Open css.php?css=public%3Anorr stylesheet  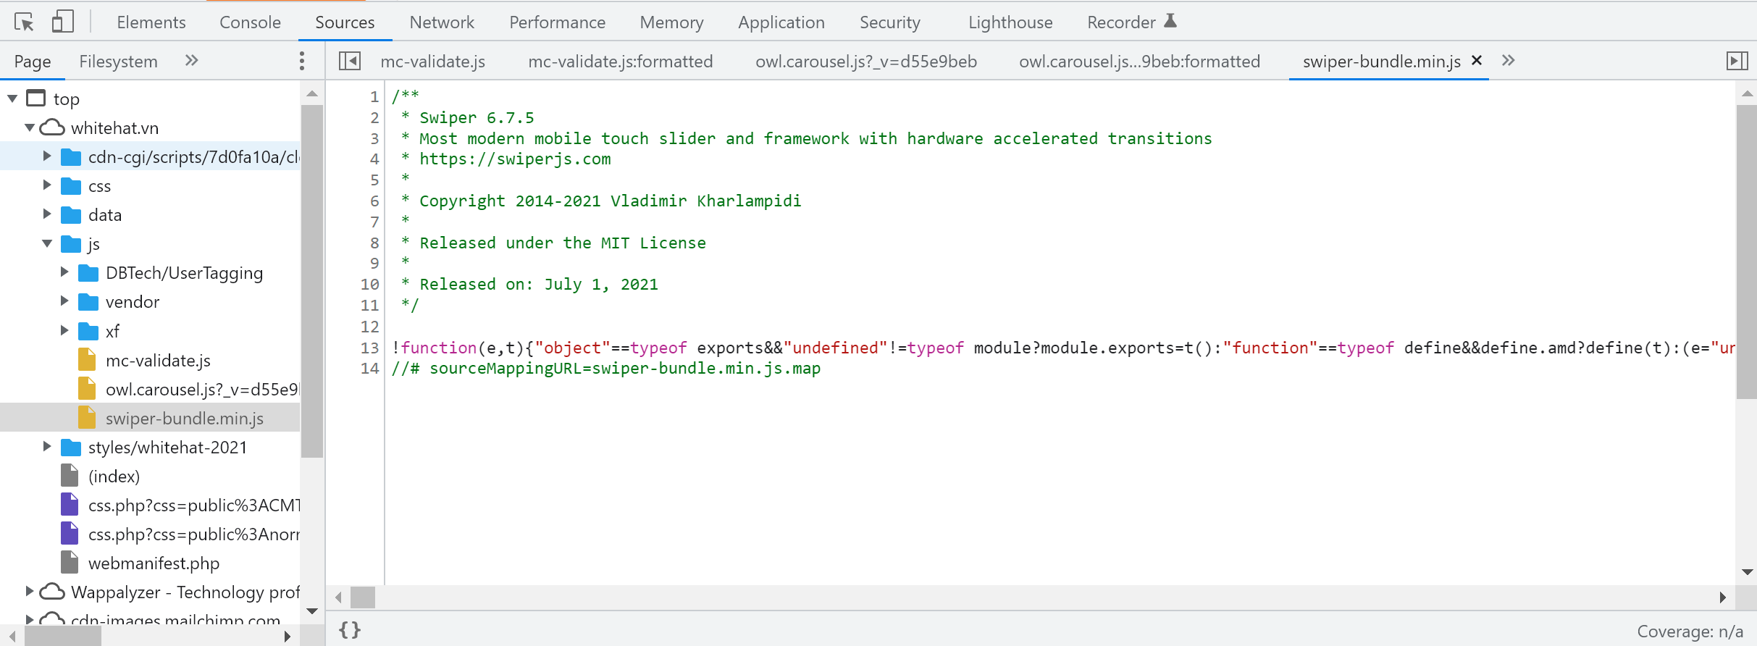click(x=194, y=534)
